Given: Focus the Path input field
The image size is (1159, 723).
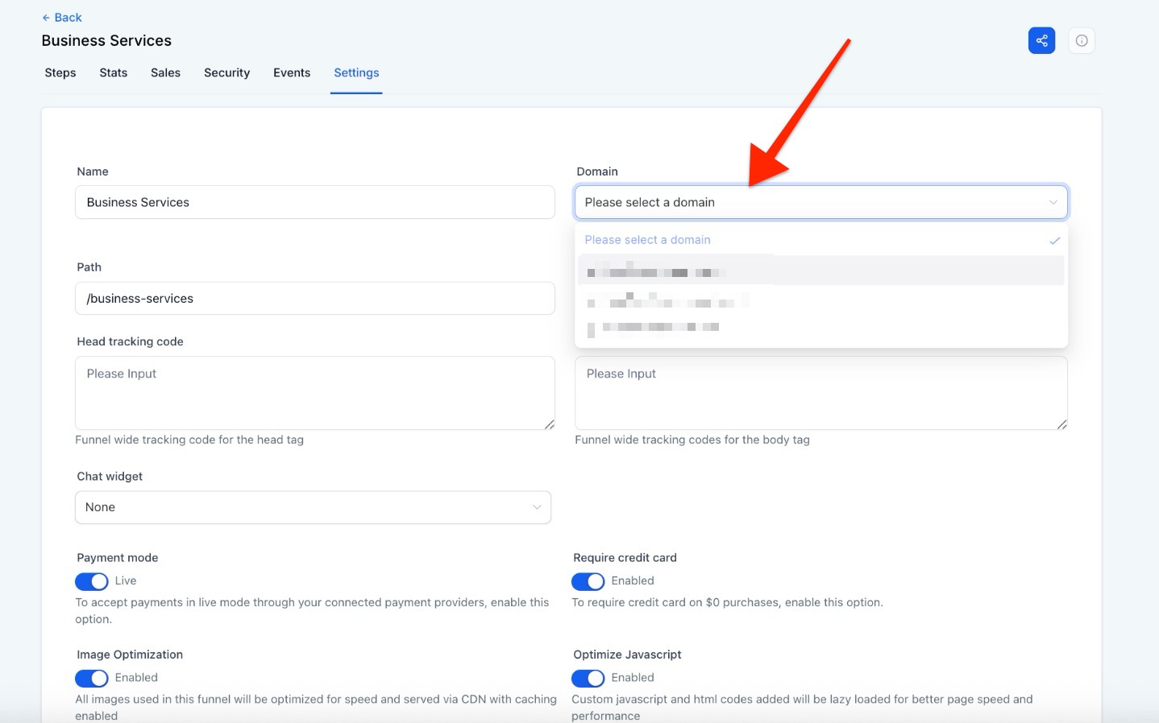Looking at the screenshot, I should [x=314, y=299].
